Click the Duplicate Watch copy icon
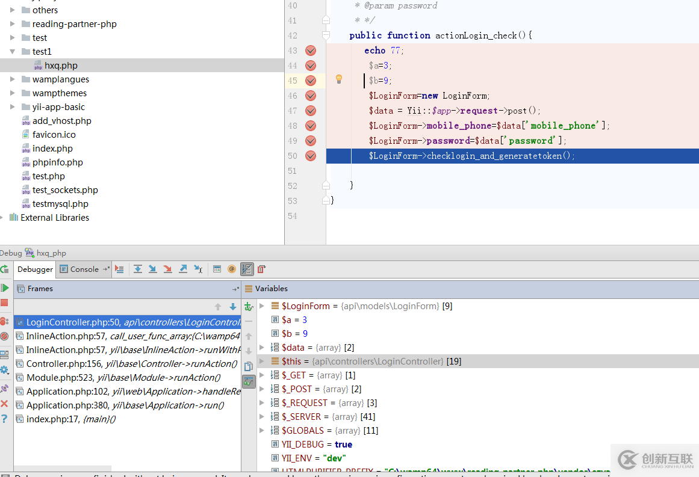The height and width of the screenshot is (477, 699). click(x=249, y=366)
